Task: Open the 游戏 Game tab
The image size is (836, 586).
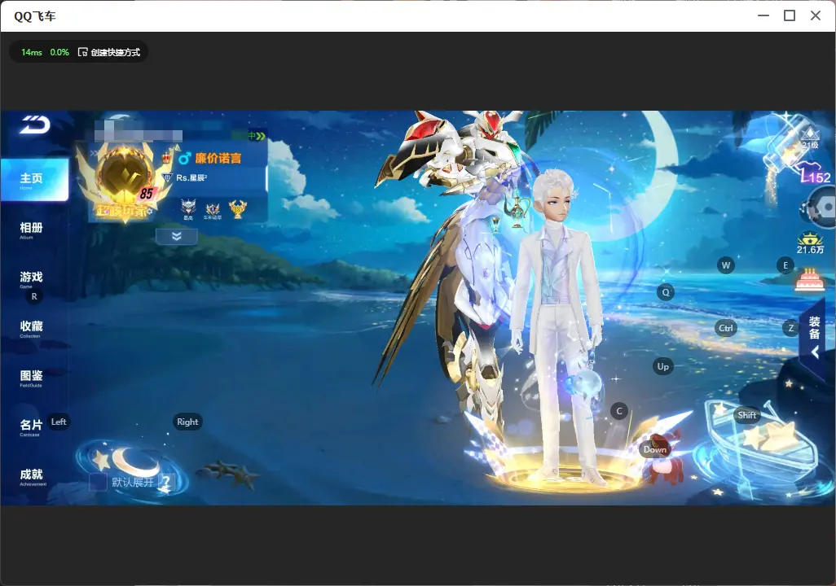Action: (x=31, y=279)
